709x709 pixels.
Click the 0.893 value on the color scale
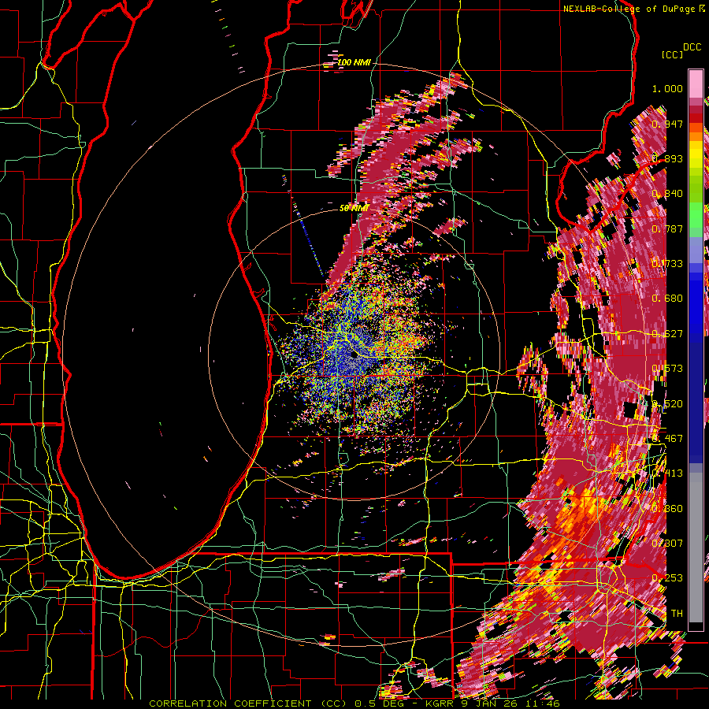(667, 158)
